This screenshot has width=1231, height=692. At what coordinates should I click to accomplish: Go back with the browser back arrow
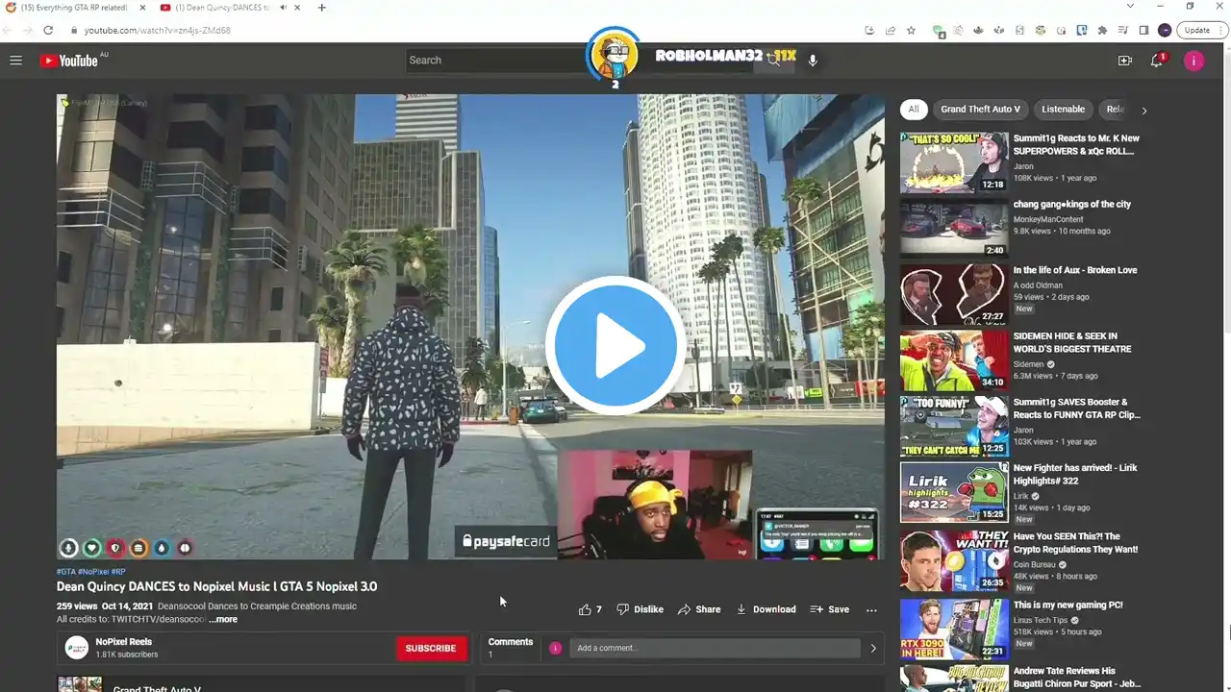(x=8, y=30)
